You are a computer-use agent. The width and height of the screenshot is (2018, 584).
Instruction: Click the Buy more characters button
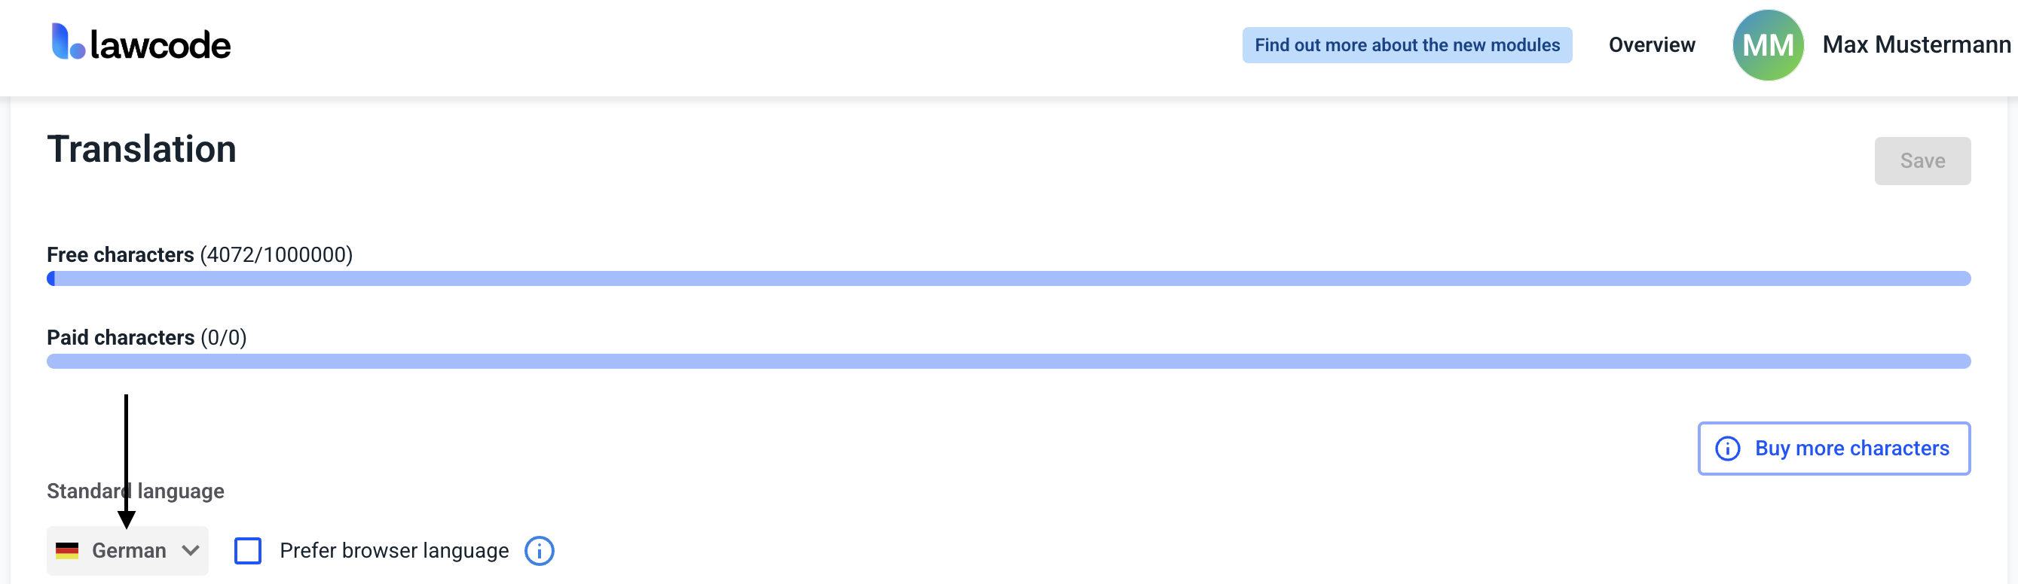1834,449
